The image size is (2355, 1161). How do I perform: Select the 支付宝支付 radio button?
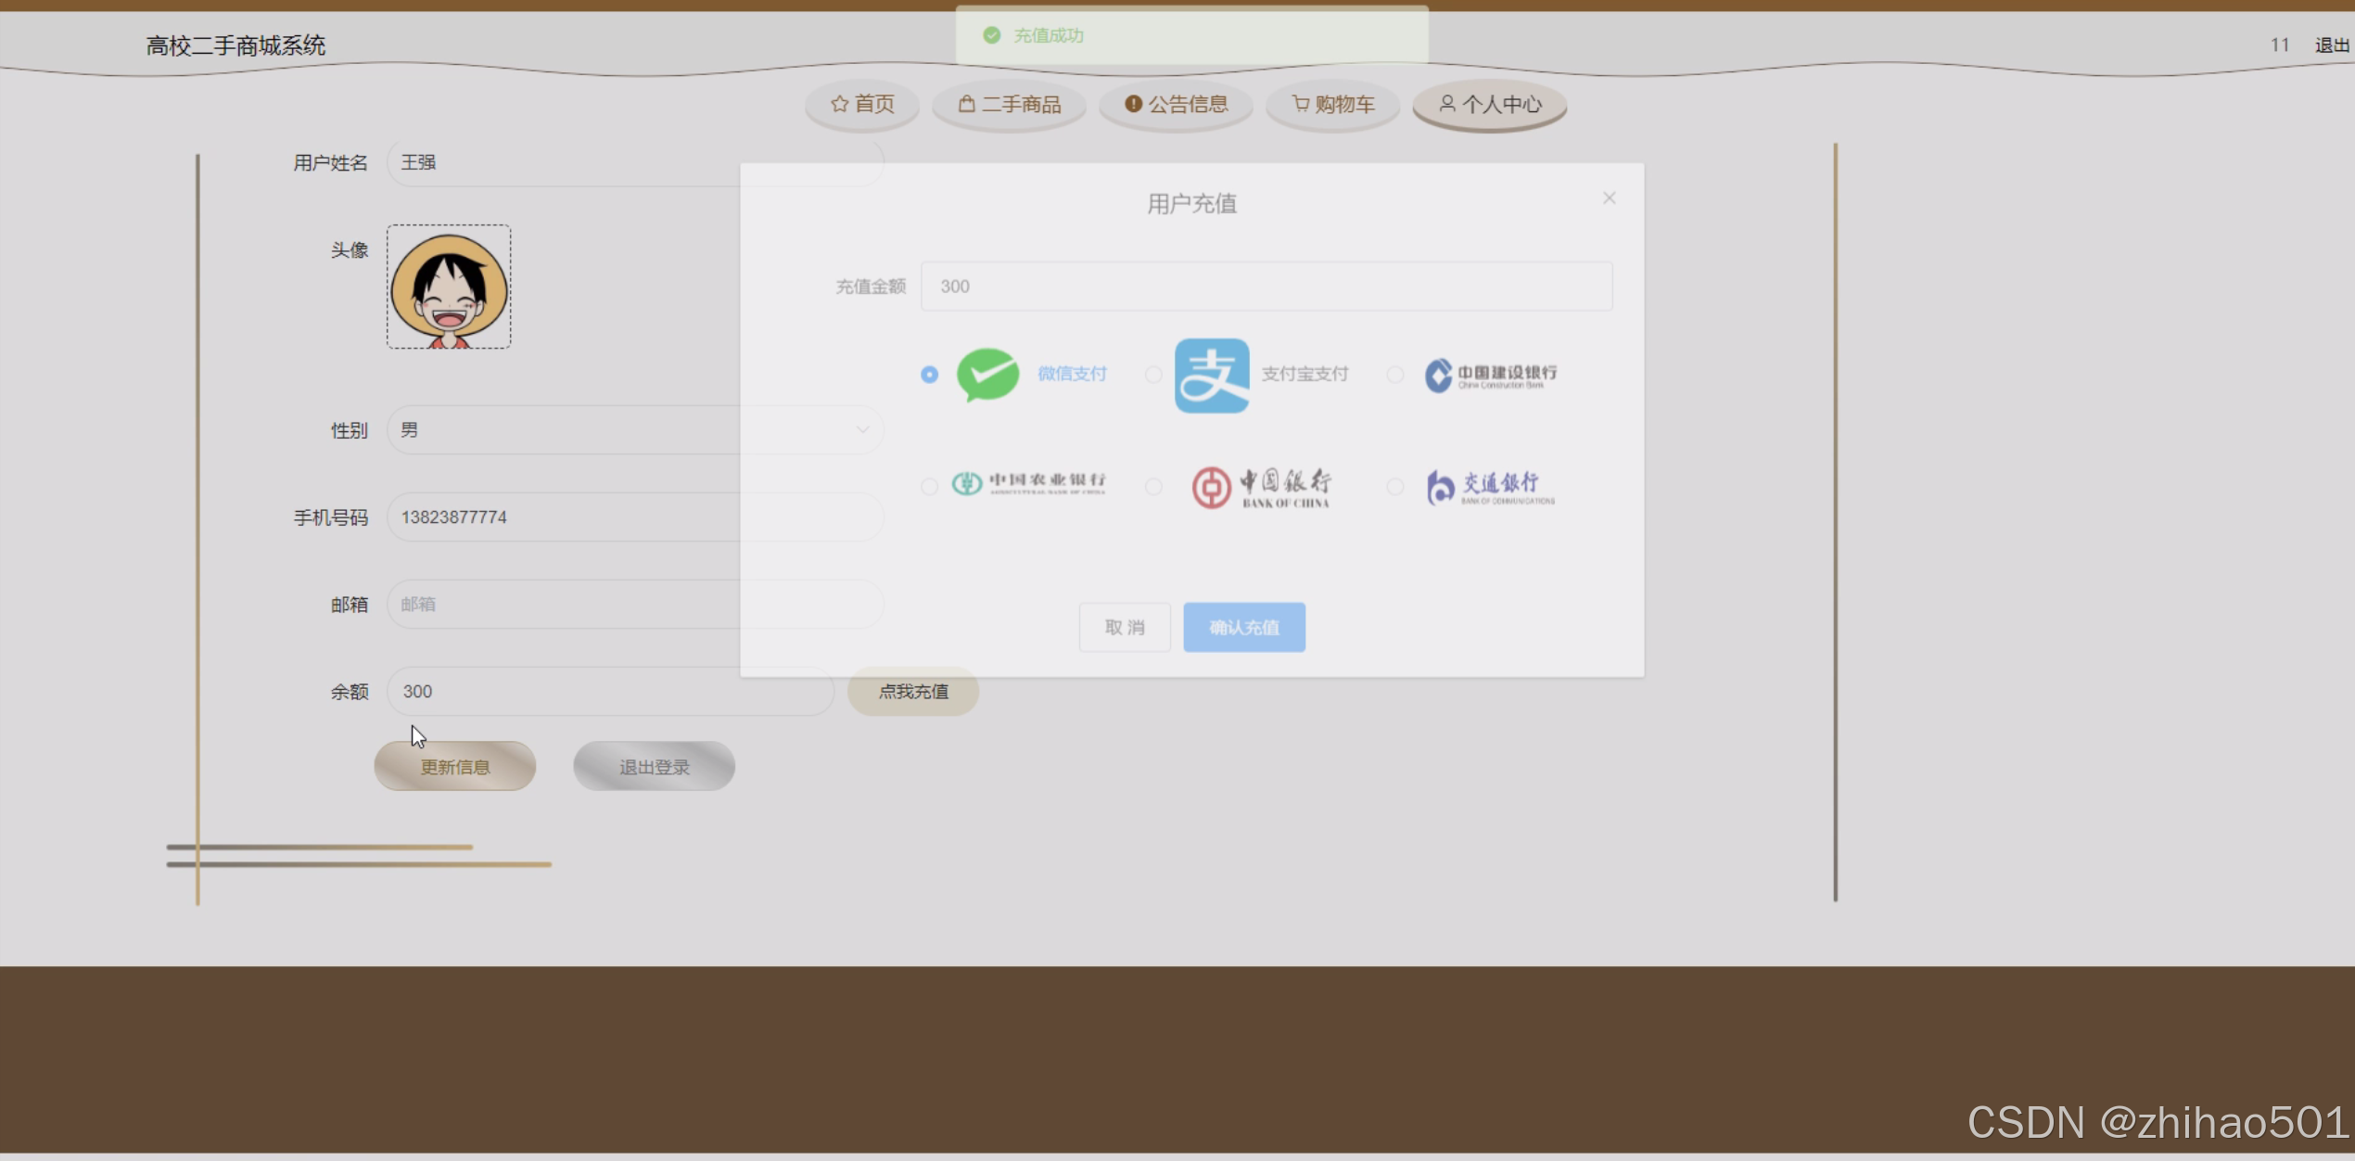pyautogui.click(x=1152, y=375)
